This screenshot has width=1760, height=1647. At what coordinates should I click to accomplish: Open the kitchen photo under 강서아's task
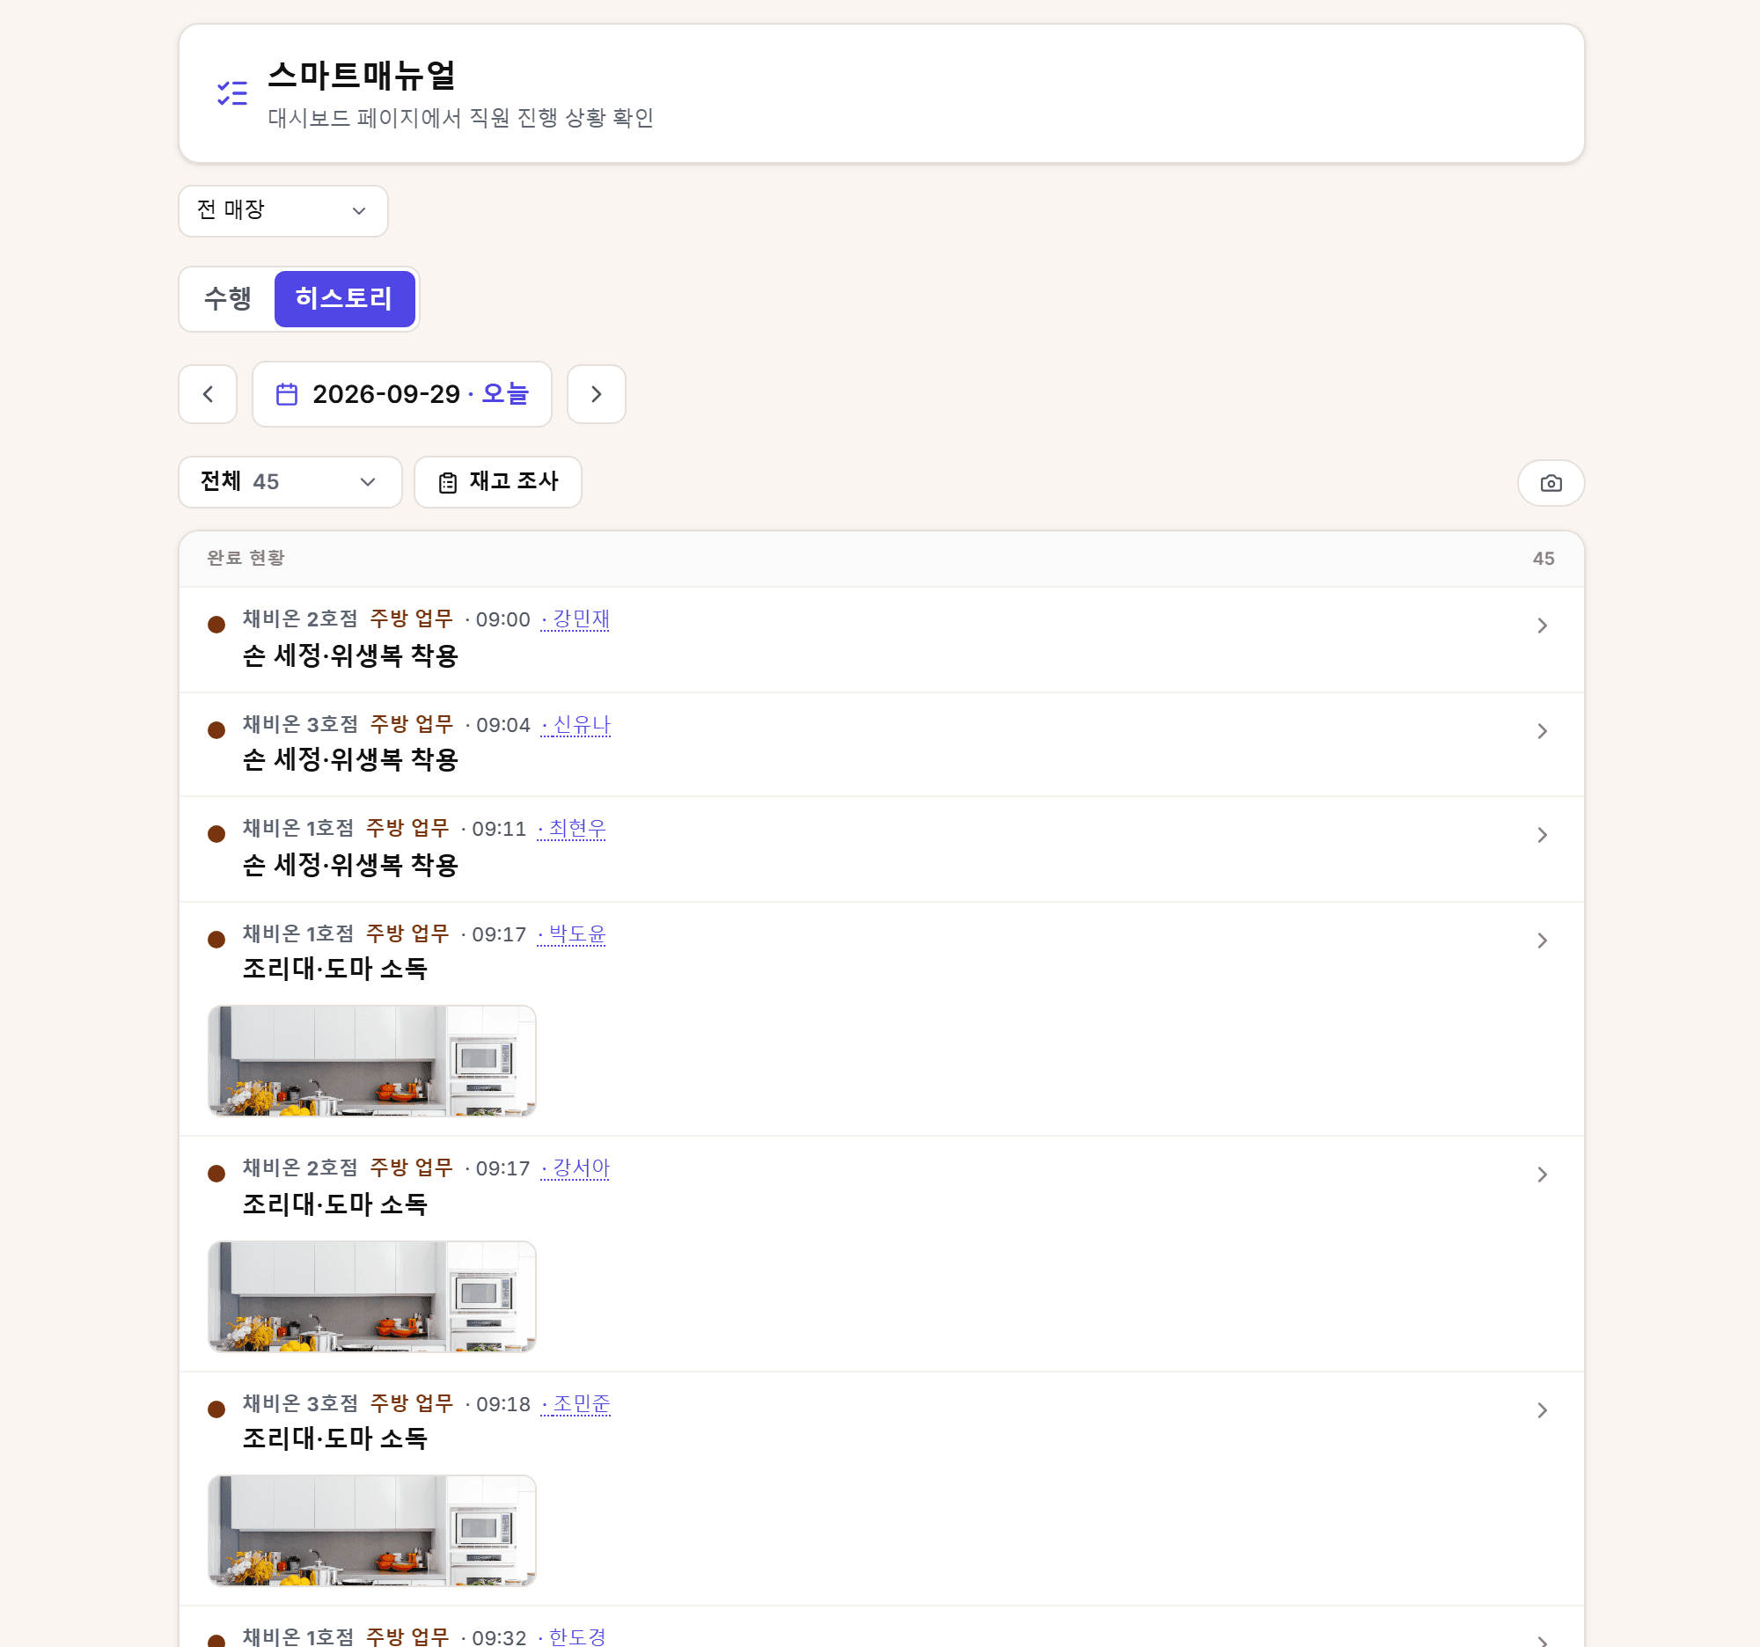pyautogui.click(x=372, y=1296)
